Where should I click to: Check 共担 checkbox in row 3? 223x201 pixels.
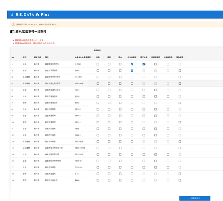(98, 77)
